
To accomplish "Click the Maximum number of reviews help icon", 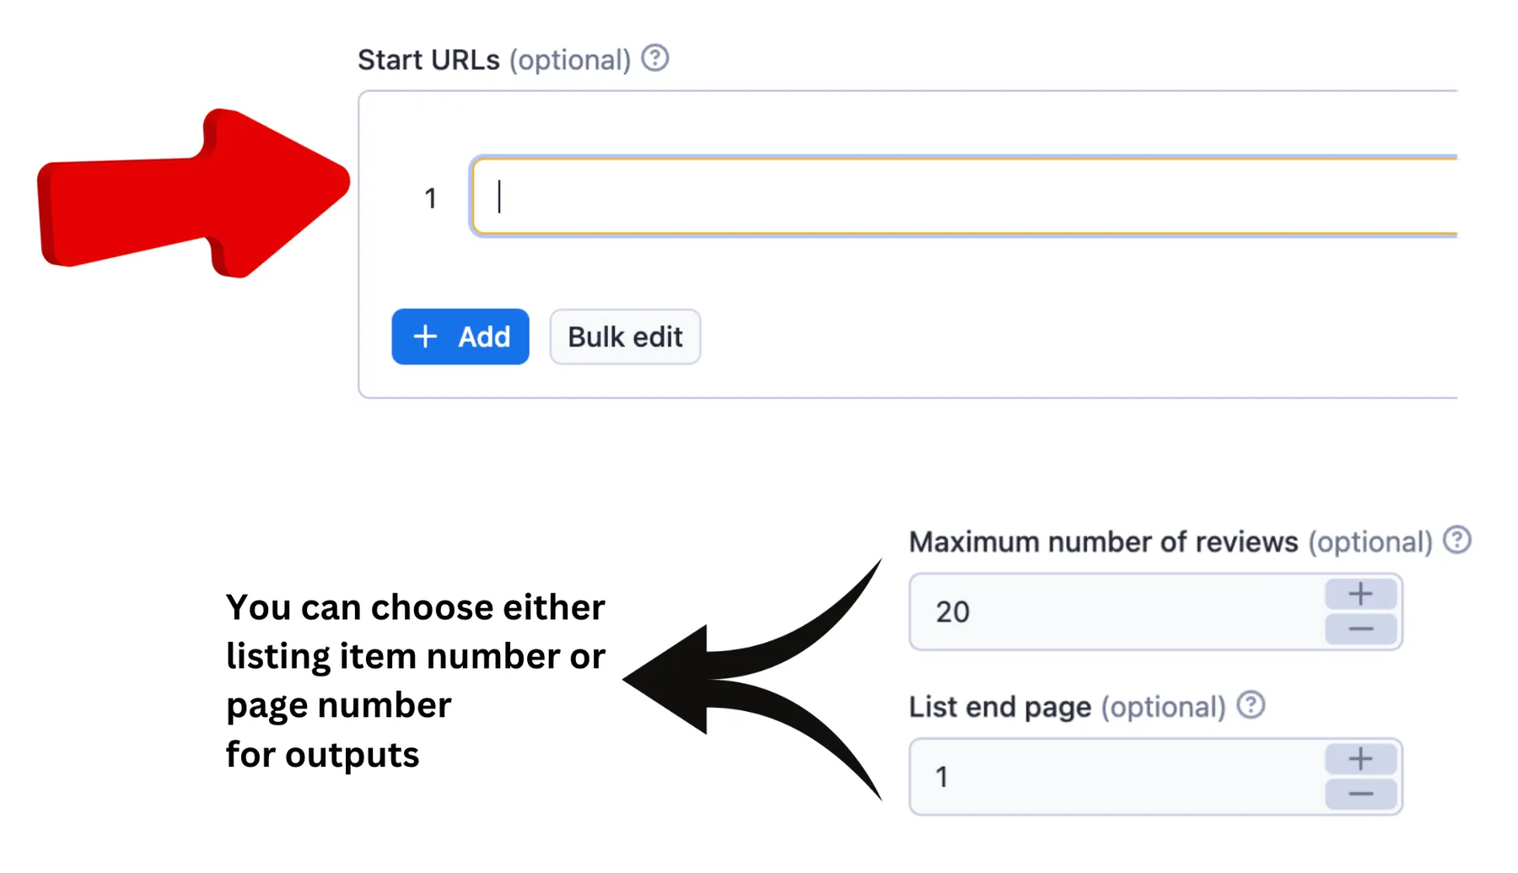I will point(1456,540).
